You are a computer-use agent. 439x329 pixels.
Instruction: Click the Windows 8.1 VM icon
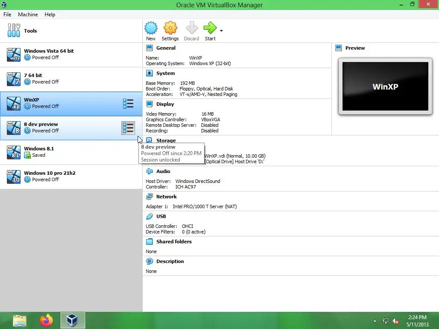point(14,152)
